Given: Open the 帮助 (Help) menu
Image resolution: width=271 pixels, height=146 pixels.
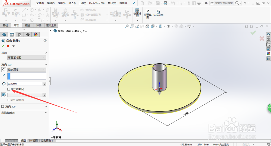Looking at the screenshot, I should 123,3.
